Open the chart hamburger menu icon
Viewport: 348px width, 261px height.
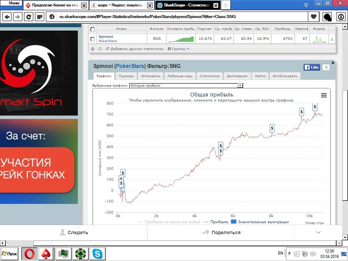(324, 95)
